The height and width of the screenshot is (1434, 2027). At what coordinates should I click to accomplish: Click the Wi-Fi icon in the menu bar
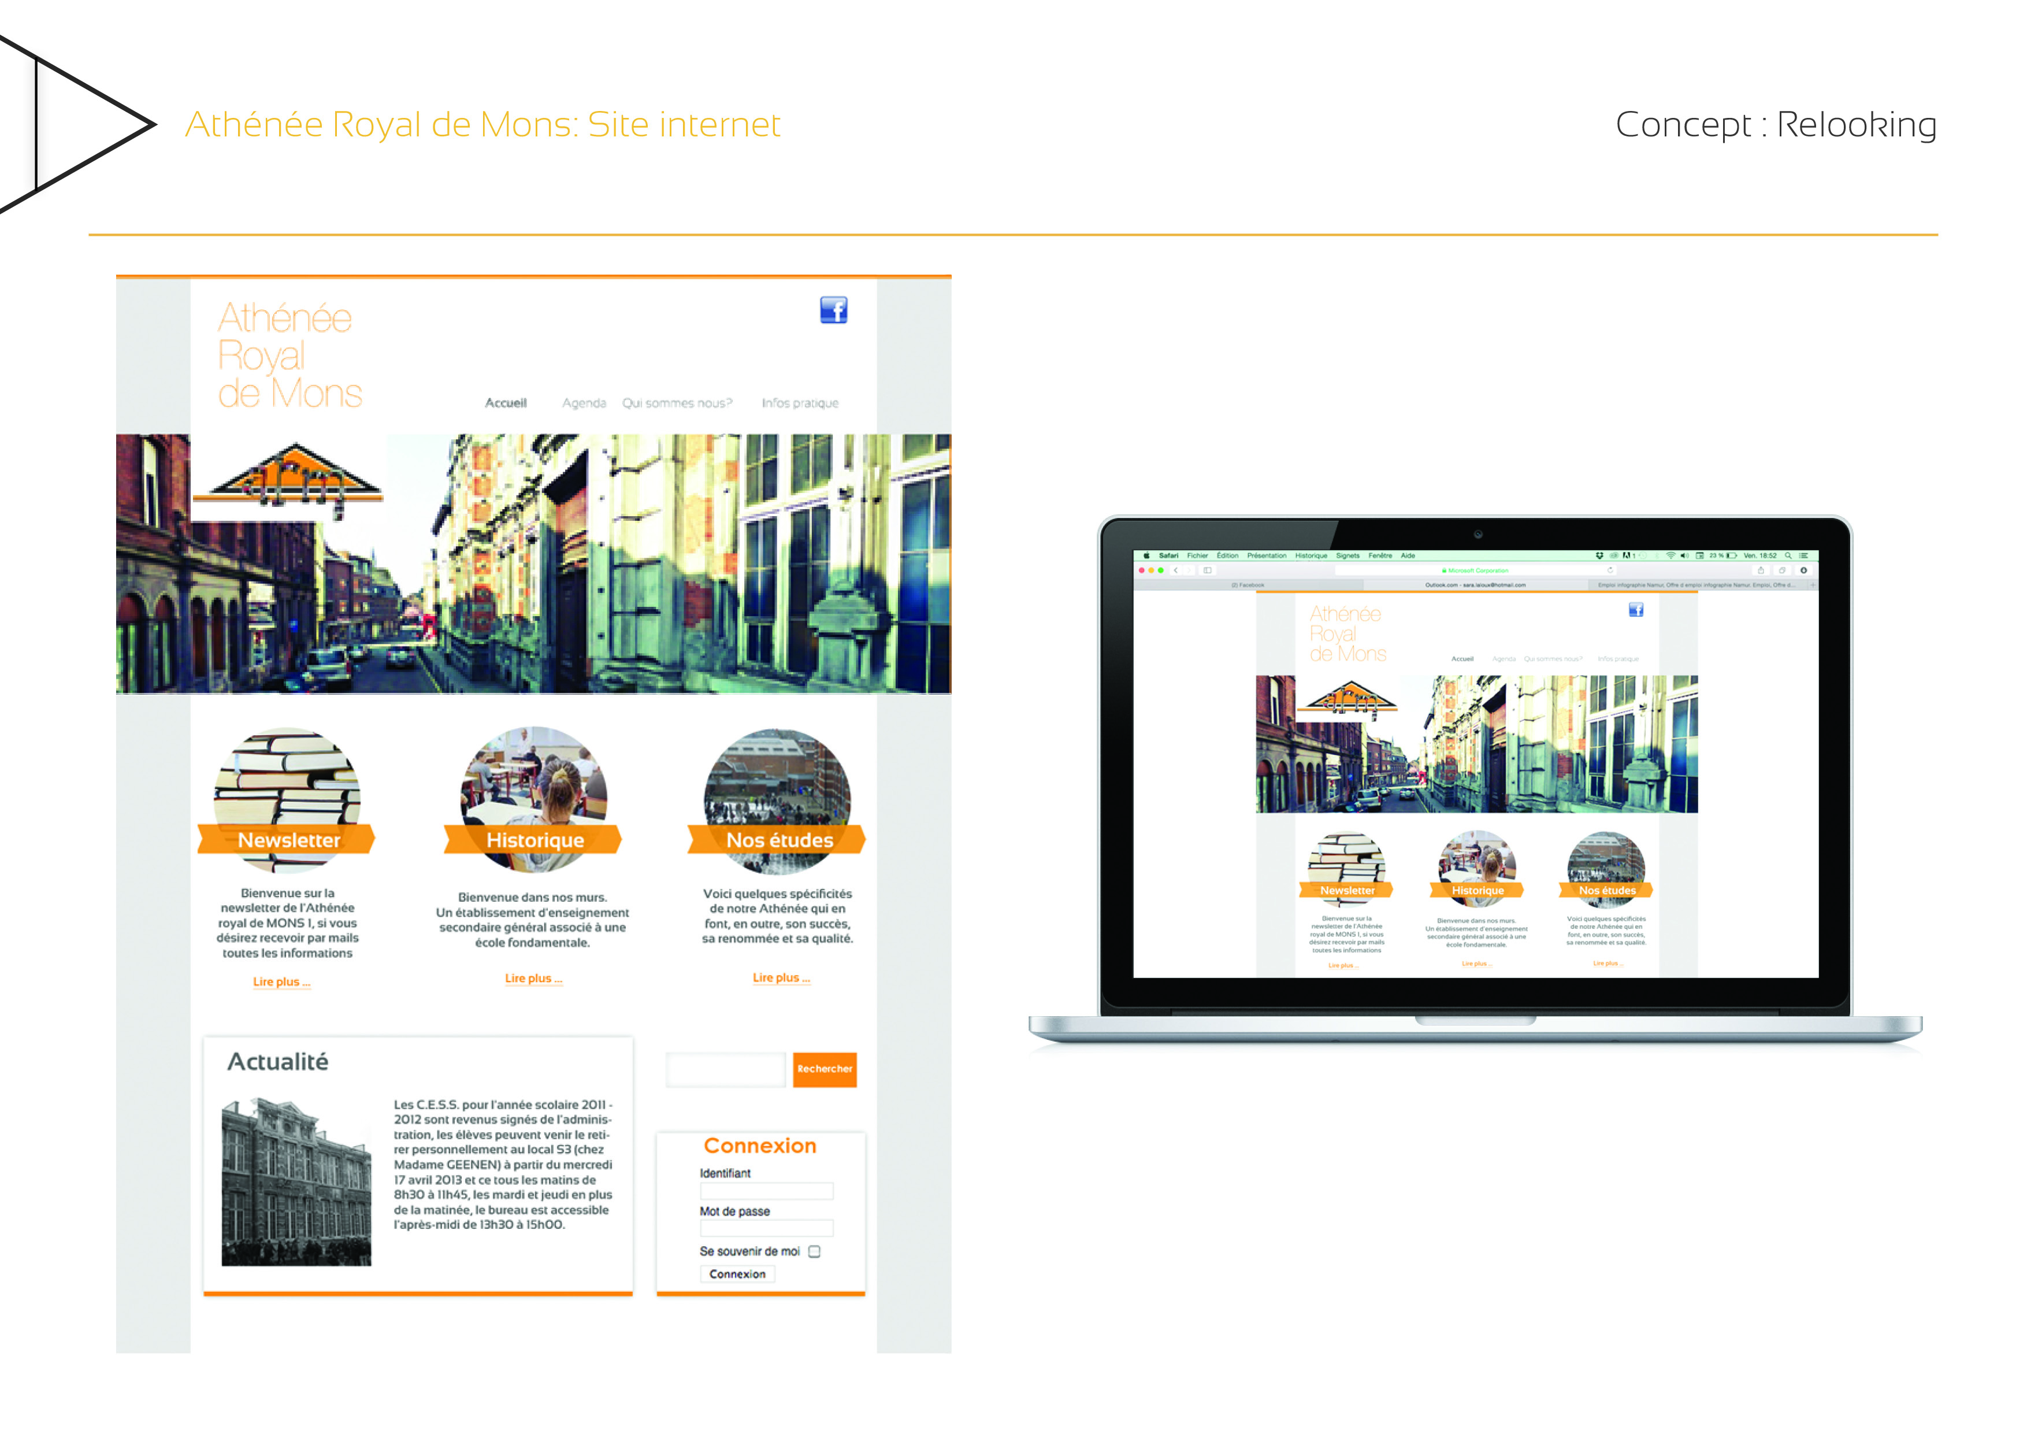pyautogui.click(x=1671, y=556)
